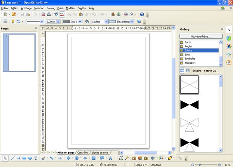233x167 pixels.
Task: Pick the Line drawing tool
Action: point(13,158)
